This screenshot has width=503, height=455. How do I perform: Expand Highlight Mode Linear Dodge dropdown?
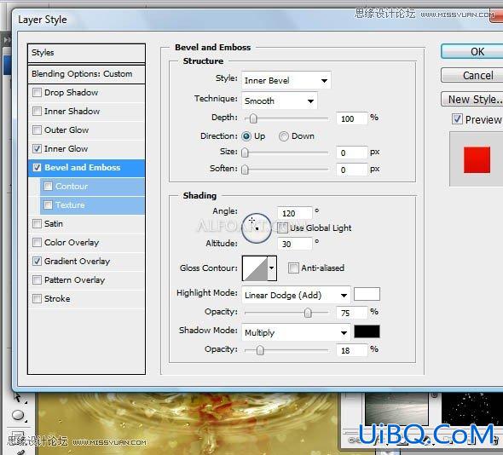[296, 295]
